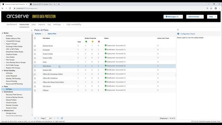The height and width of the screenshot is (125, 222).
Task: Click the Add a Plan button
Action: tap(52, 34)
